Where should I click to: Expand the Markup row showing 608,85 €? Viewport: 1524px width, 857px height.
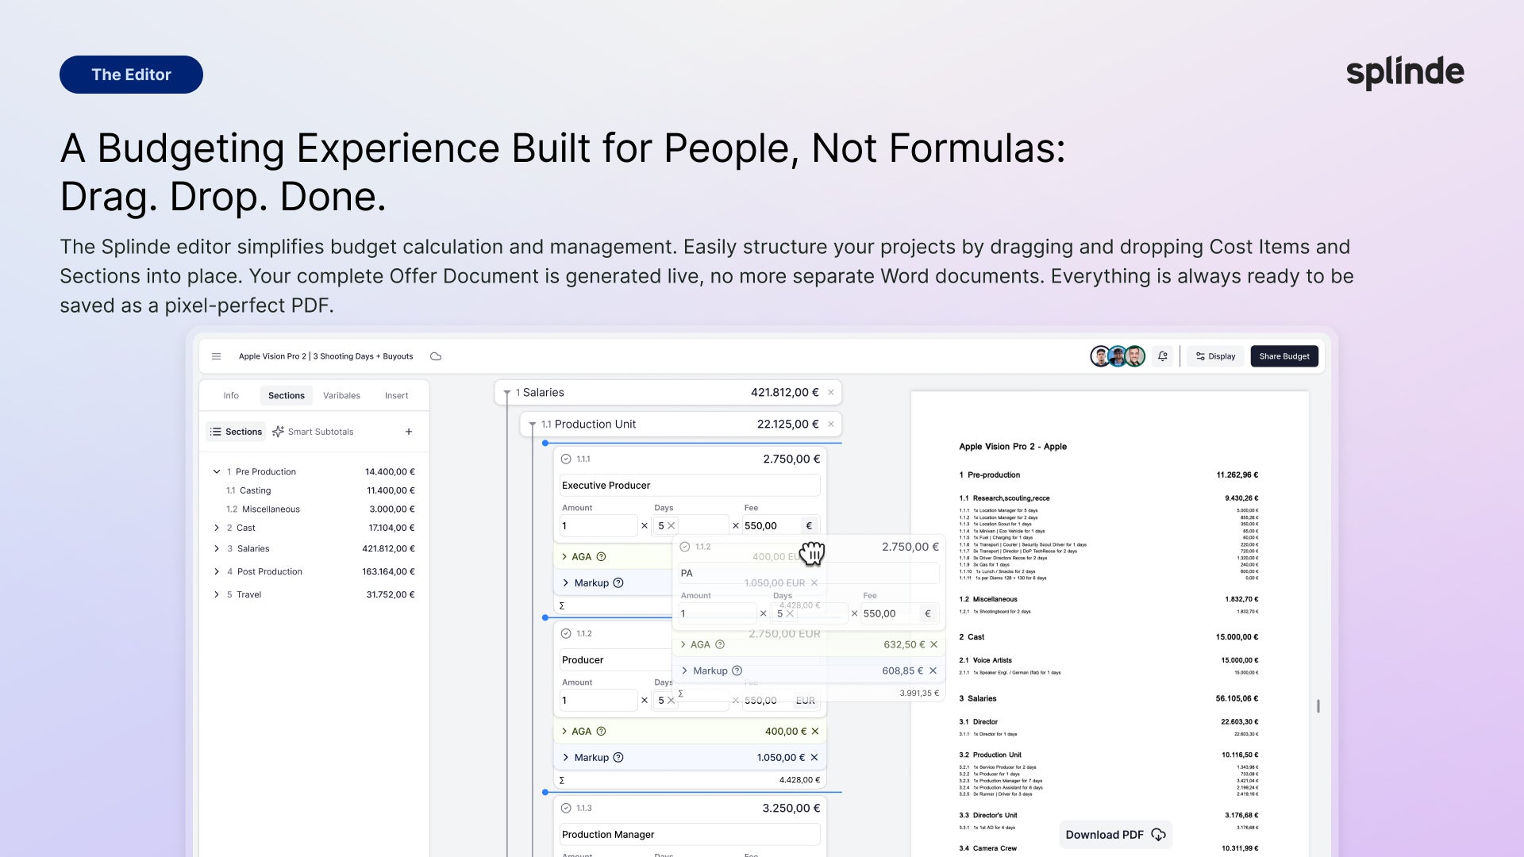[684, 671]
